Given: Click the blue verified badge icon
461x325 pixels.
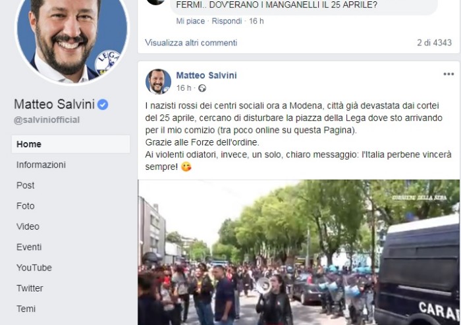Looking at the screenshot, I should 103,105.
